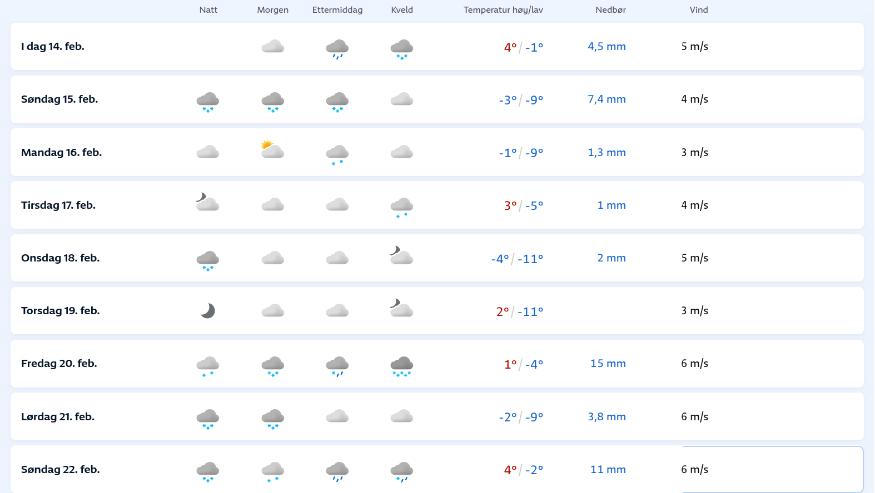Click Friday 20. feb. evening heavy snow icon
The height and width of the screenshot is (493, 875).
pyautogui.click(x=402, y=366)
